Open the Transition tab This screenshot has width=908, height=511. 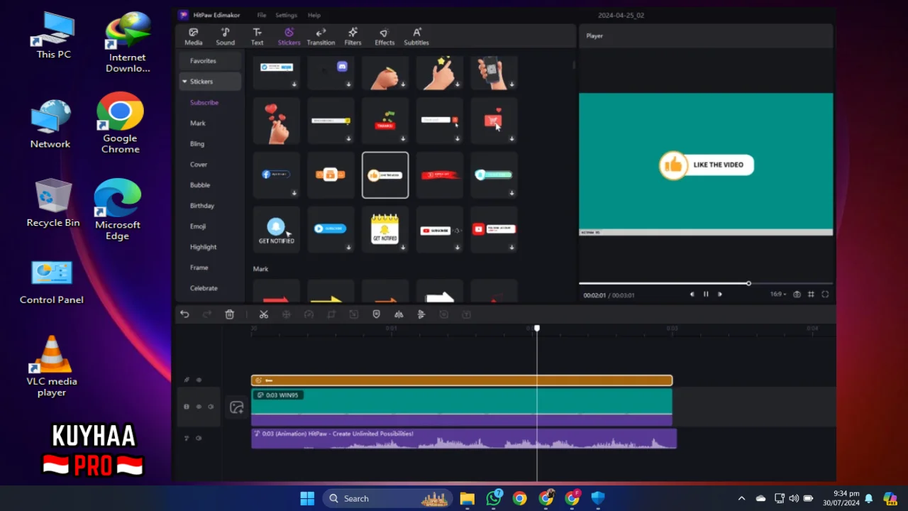[321, 37]
